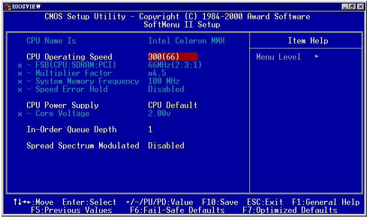
Task: Click the x marker beside System Memory Frequency
Action: click(20, 82)
